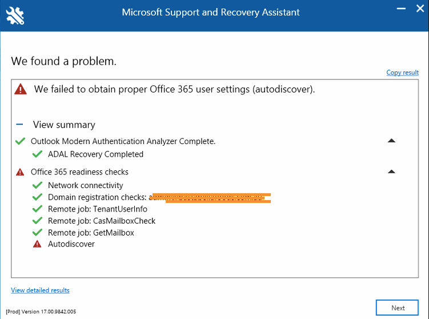Click the checkmark next to Remote job: CasMailboxCheck
This screenshot has height=319, width=429.
[x=37, y=221]
